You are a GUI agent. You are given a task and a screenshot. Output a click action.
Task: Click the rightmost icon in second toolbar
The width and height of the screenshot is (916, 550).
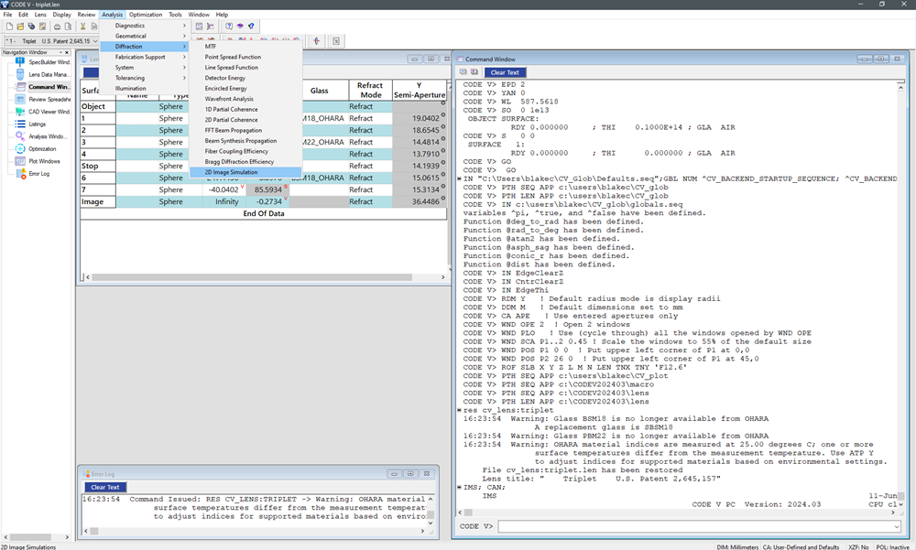click(336, 41)
